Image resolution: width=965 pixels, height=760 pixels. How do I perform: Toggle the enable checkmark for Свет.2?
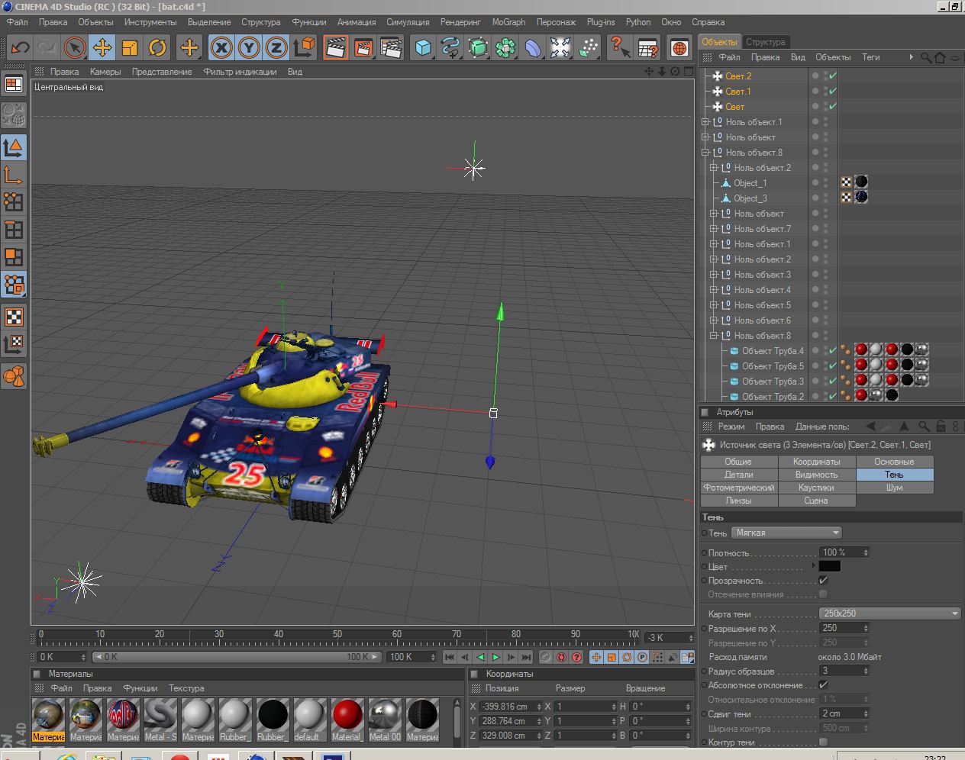point(833,76)
